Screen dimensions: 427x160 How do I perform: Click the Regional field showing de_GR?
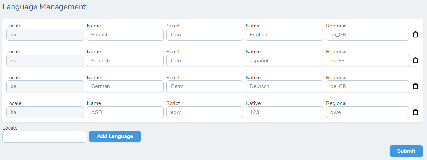point(367,86)
